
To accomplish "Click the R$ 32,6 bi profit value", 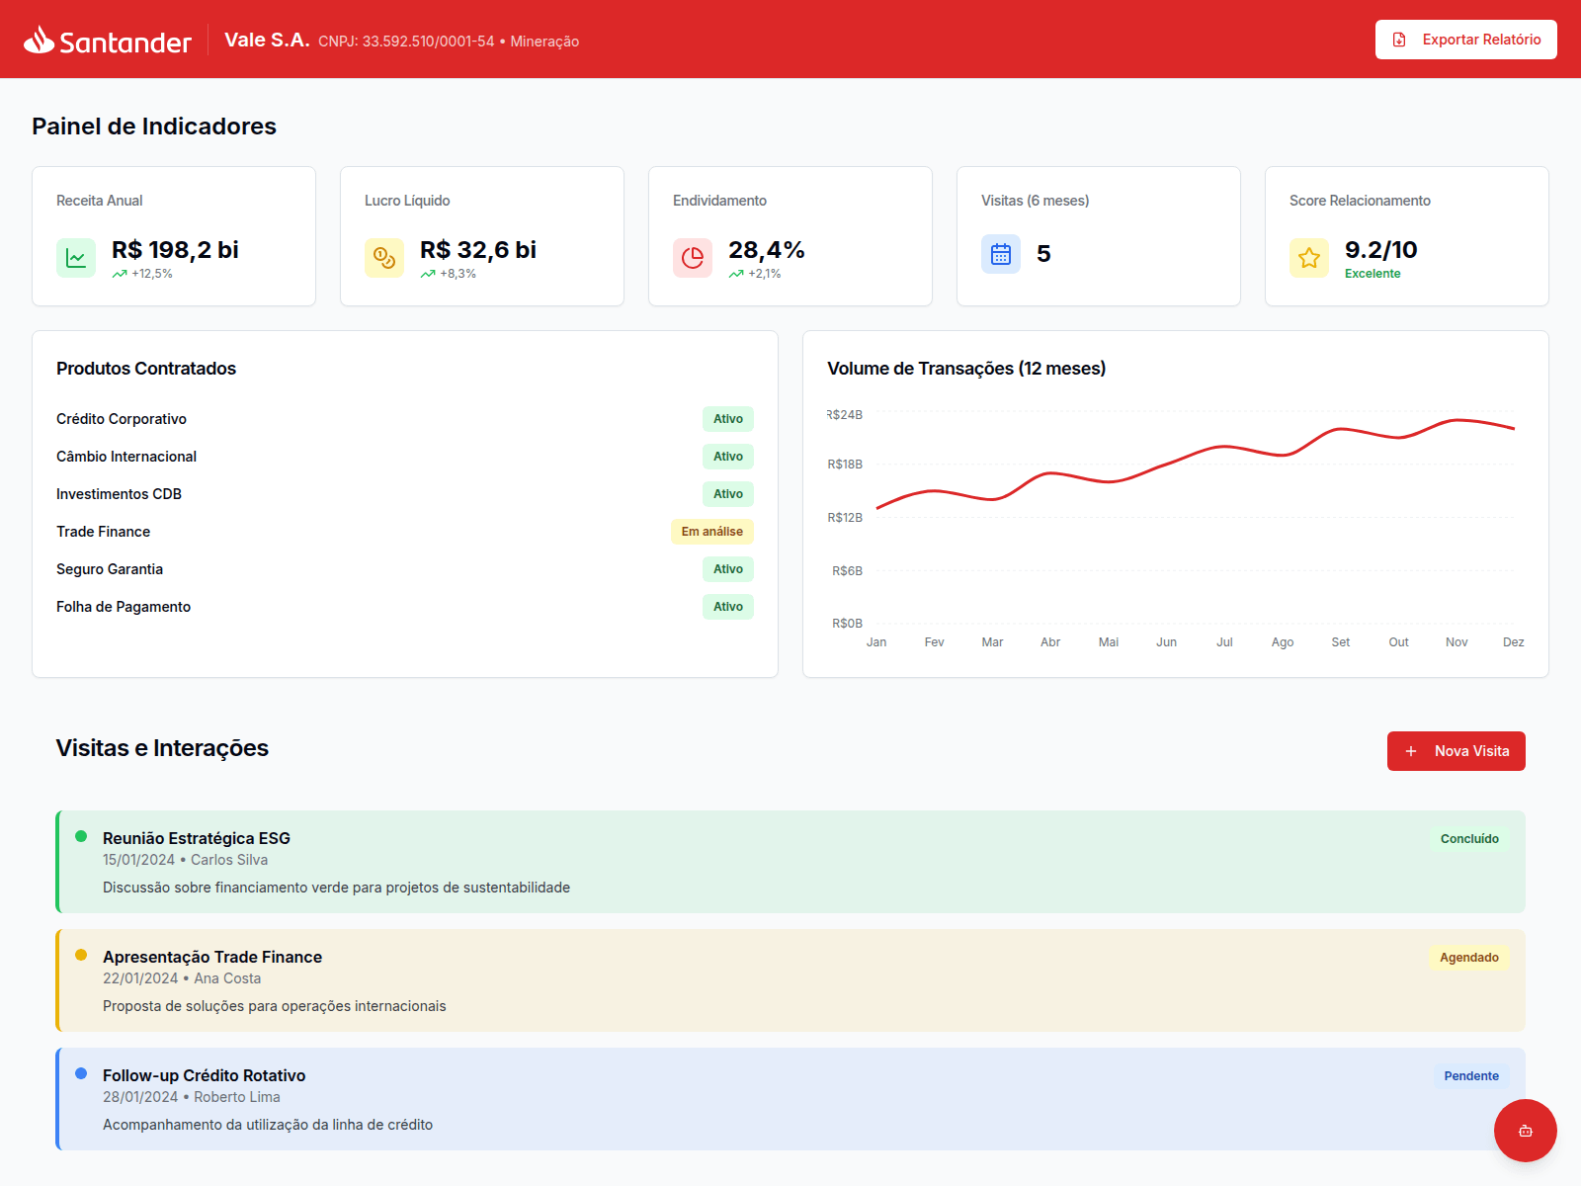I will click(x=478, y=250).
